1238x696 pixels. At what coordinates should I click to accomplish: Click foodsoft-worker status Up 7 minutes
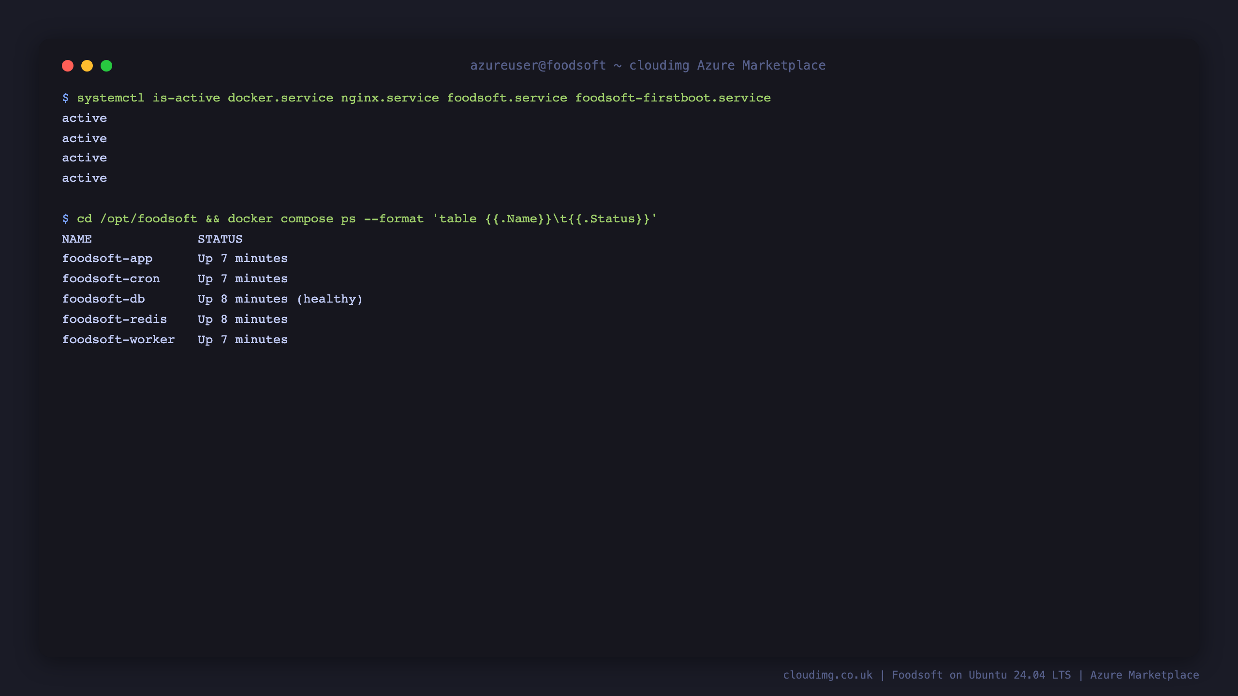[x=243, y=340]
